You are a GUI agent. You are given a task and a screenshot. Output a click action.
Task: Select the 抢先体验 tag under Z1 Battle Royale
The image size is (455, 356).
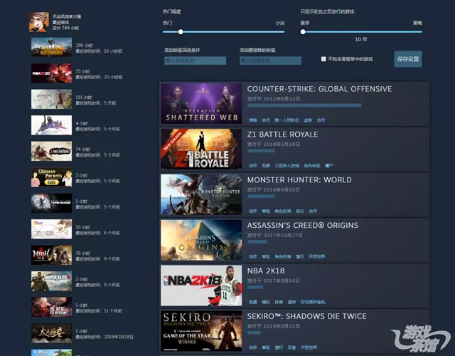point(312,166)
